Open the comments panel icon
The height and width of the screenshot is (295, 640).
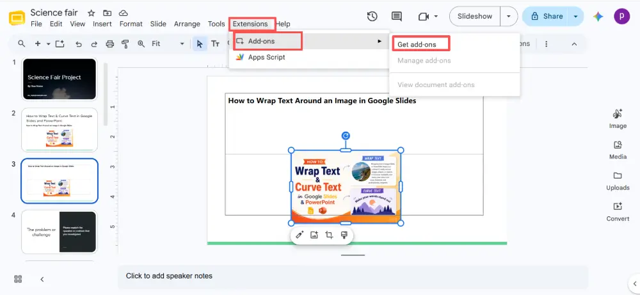point(396,17)
